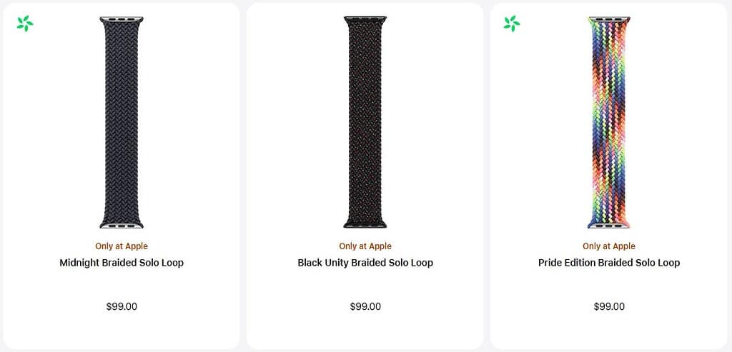Select the Pride Edition Braided Solo Loop title
Screen dimensions: 732x352
tap(609, 263)
